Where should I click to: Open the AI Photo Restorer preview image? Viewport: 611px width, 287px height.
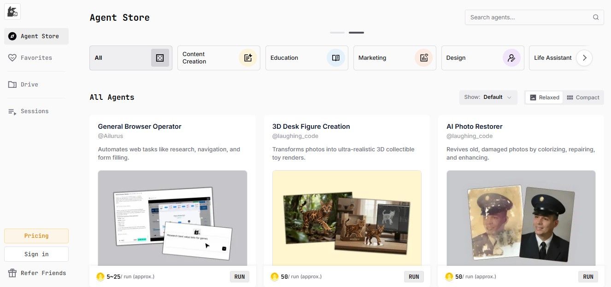(x=521, y=218)
